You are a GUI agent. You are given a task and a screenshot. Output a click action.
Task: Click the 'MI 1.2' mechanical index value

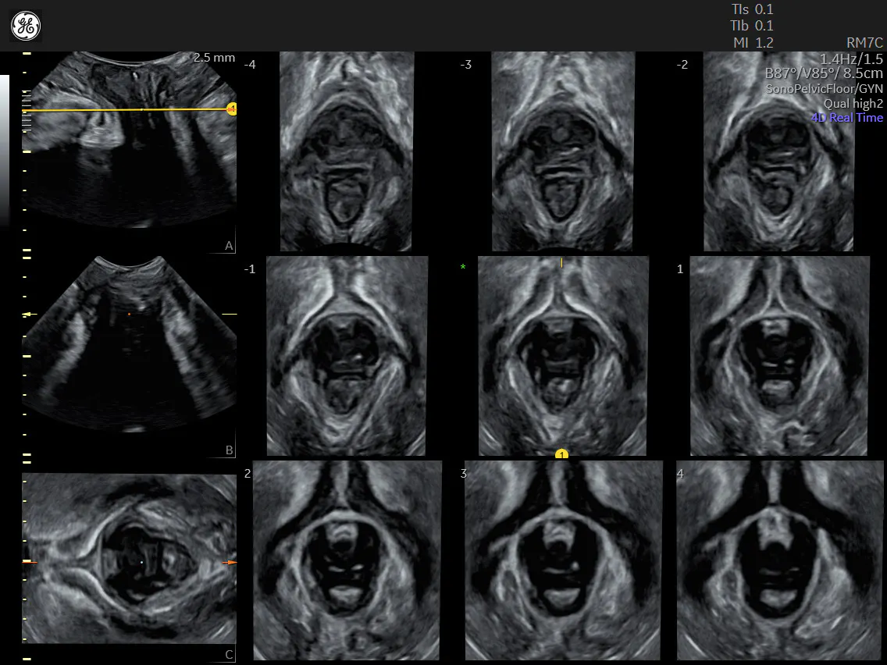(753, 42)
